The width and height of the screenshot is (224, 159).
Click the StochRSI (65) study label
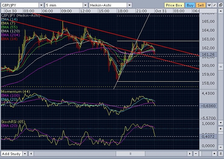click(x=13, y=122)
